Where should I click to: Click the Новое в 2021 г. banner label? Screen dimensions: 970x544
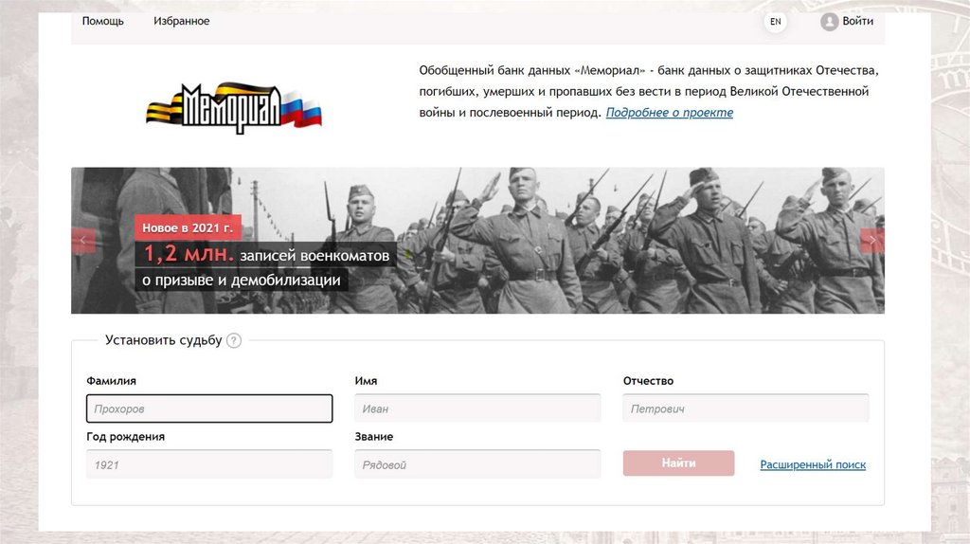pos(189,227)
